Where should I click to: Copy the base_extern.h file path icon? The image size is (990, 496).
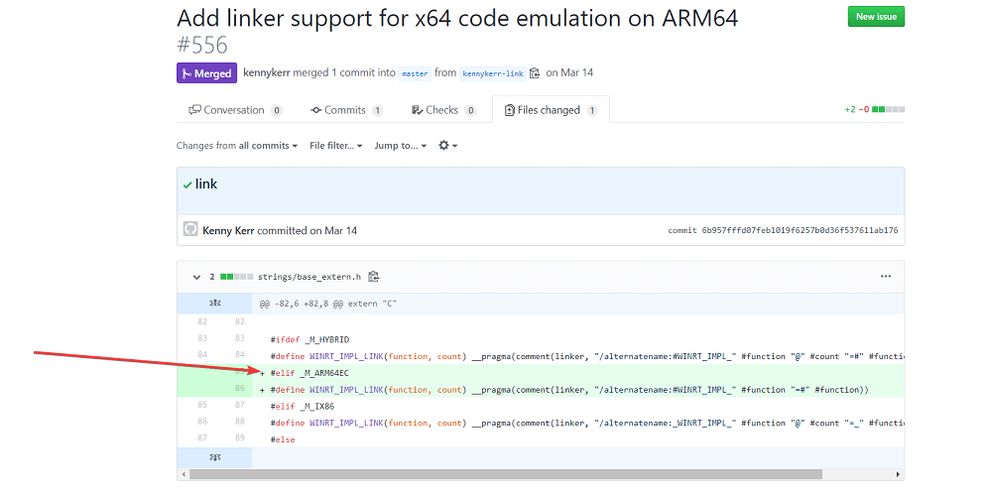click(x=374, y=277)
